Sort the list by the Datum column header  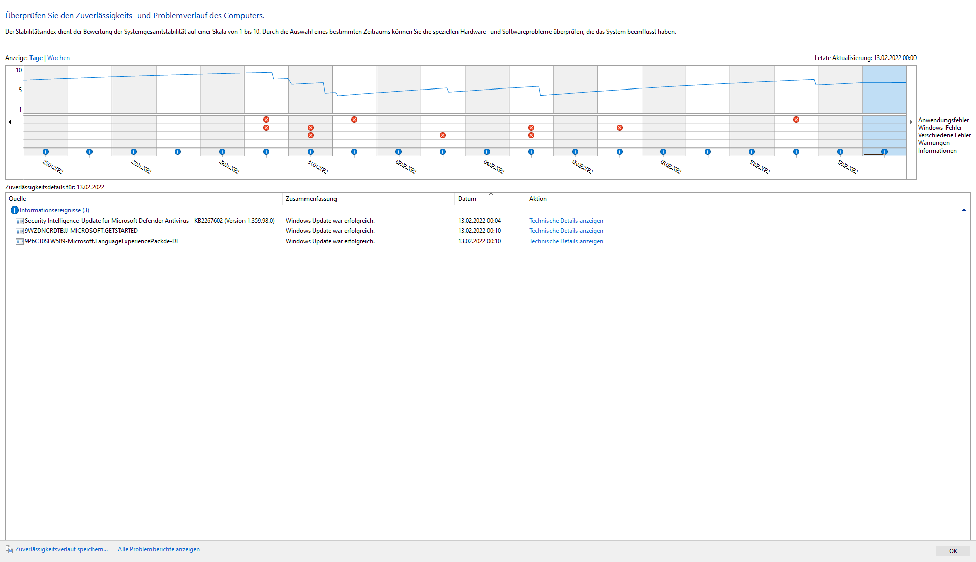[x=467, y=199]
